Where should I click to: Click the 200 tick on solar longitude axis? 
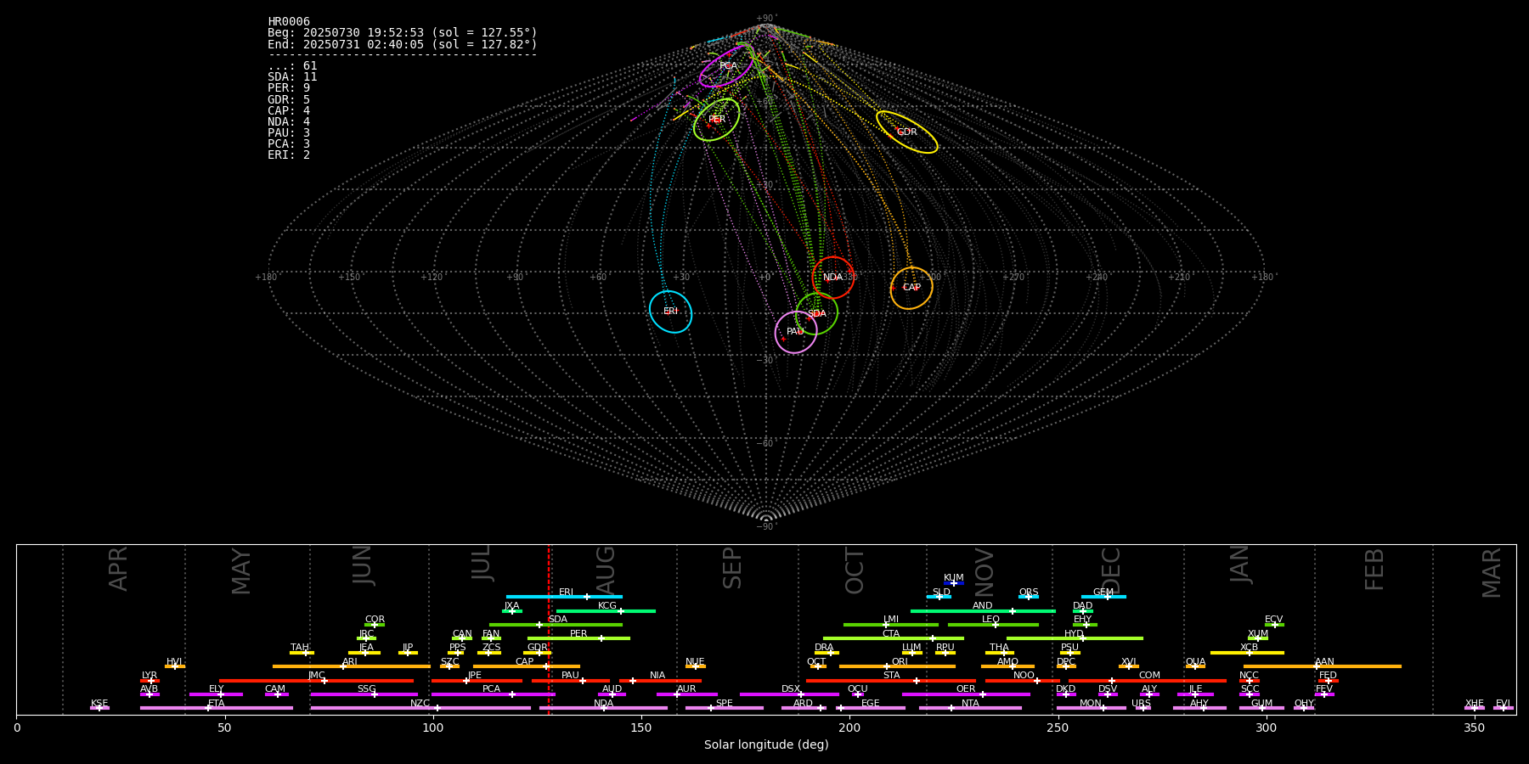[x=849, y=727]
